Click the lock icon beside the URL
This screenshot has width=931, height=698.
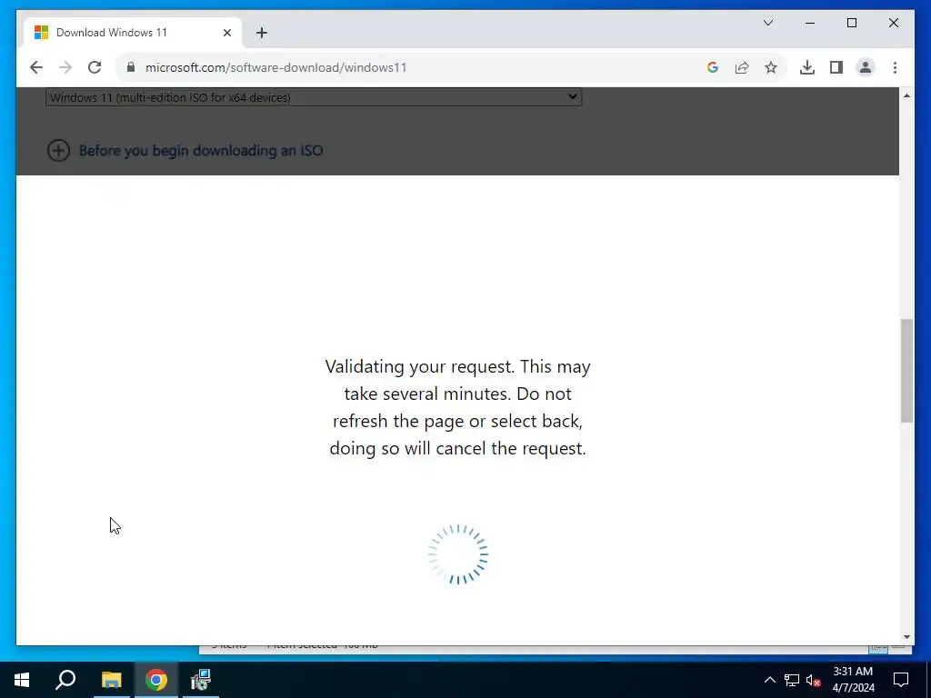(131, 67)
